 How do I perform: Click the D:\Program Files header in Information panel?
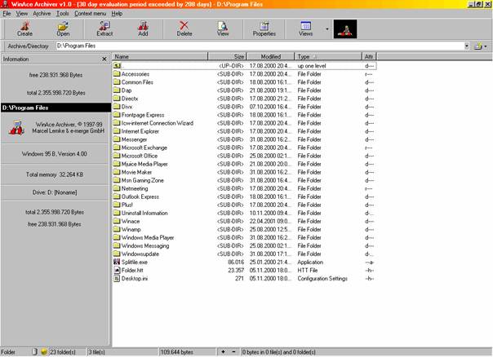point(56,108)
